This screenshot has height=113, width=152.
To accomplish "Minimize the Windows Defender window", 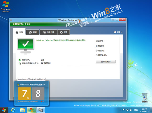I will [113, 20].
